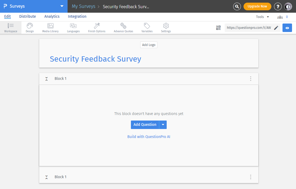The image size is (296, 189).
Task: Show the survey QR code
Action: tap(218, 27)
